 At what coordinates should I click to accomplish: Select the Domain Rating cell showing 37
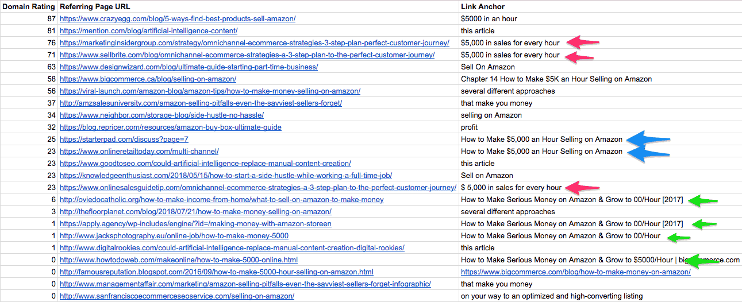[x=28, y=103]
